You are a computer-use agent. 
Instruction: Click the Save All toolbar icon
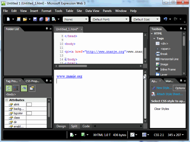pos(41,19)
